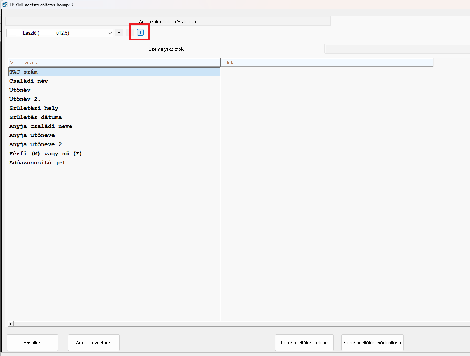Image resolution: width=470 pixels, height=356 pixels.
Task: Click the Megnevezes column header
Action: coord(114,62)
